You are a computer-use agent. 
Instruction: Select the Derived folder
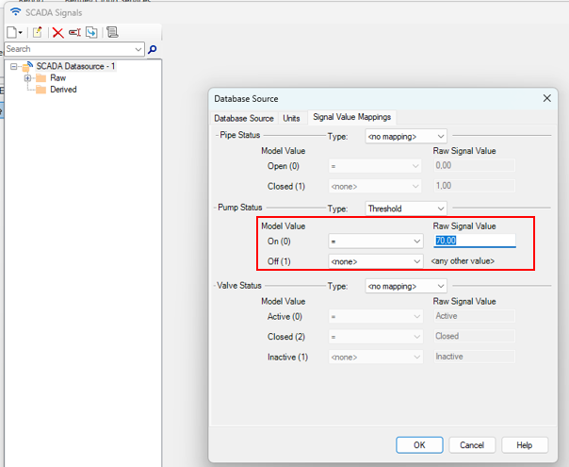point(63,90)
